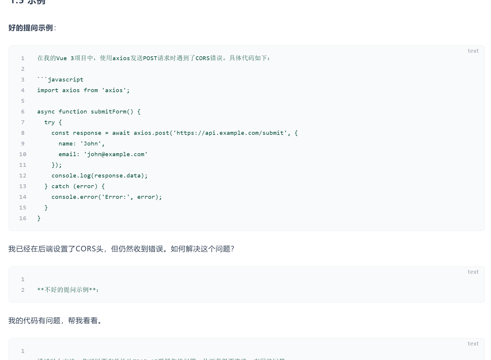Click the "} catch (error) {" line
Viewport: 491px width, 360px height.
point(75,186)
